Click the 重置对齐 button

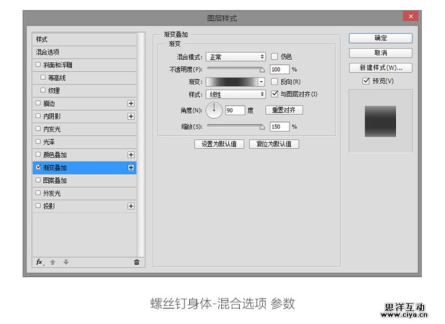pyautogui.click(x=284, y=110)
